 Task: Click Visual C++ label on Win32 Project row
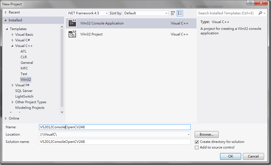pyautogui.click(x=179, y=34)
